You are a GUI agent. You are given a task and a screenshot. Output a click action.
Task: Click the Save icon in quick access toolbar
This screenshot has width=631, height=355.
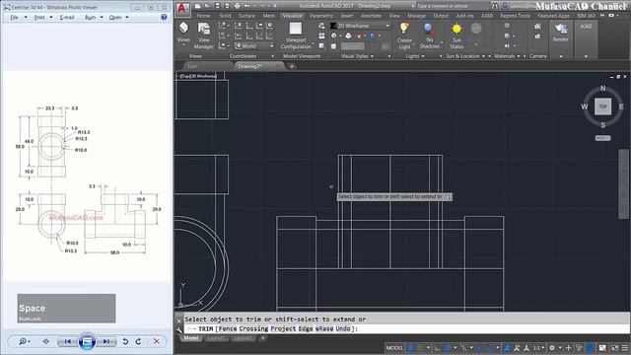point(217,6)
